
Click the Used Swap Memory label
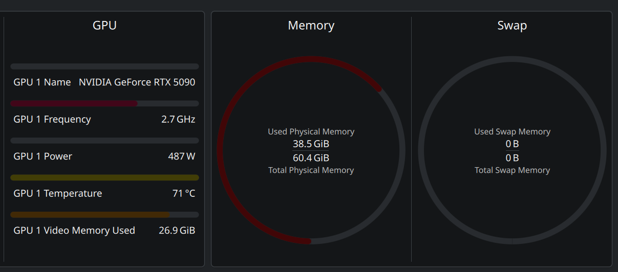pos(512,132)
